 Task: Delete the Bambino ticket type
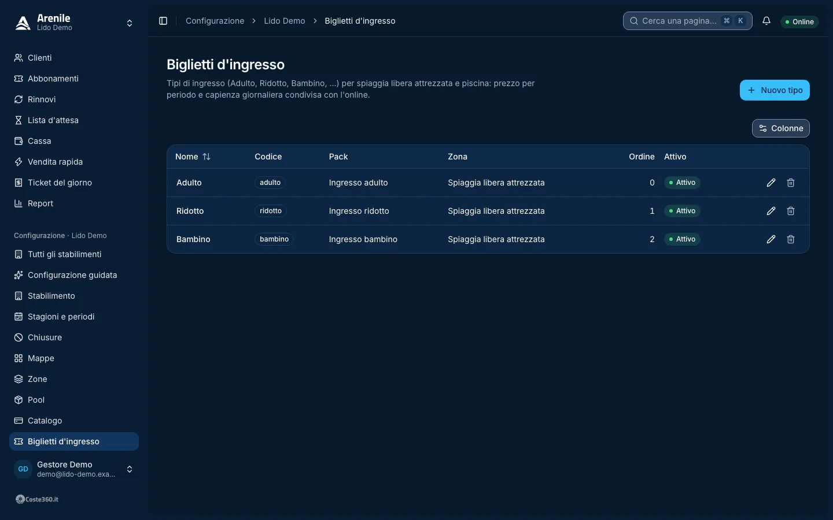[x=791, y=239]
